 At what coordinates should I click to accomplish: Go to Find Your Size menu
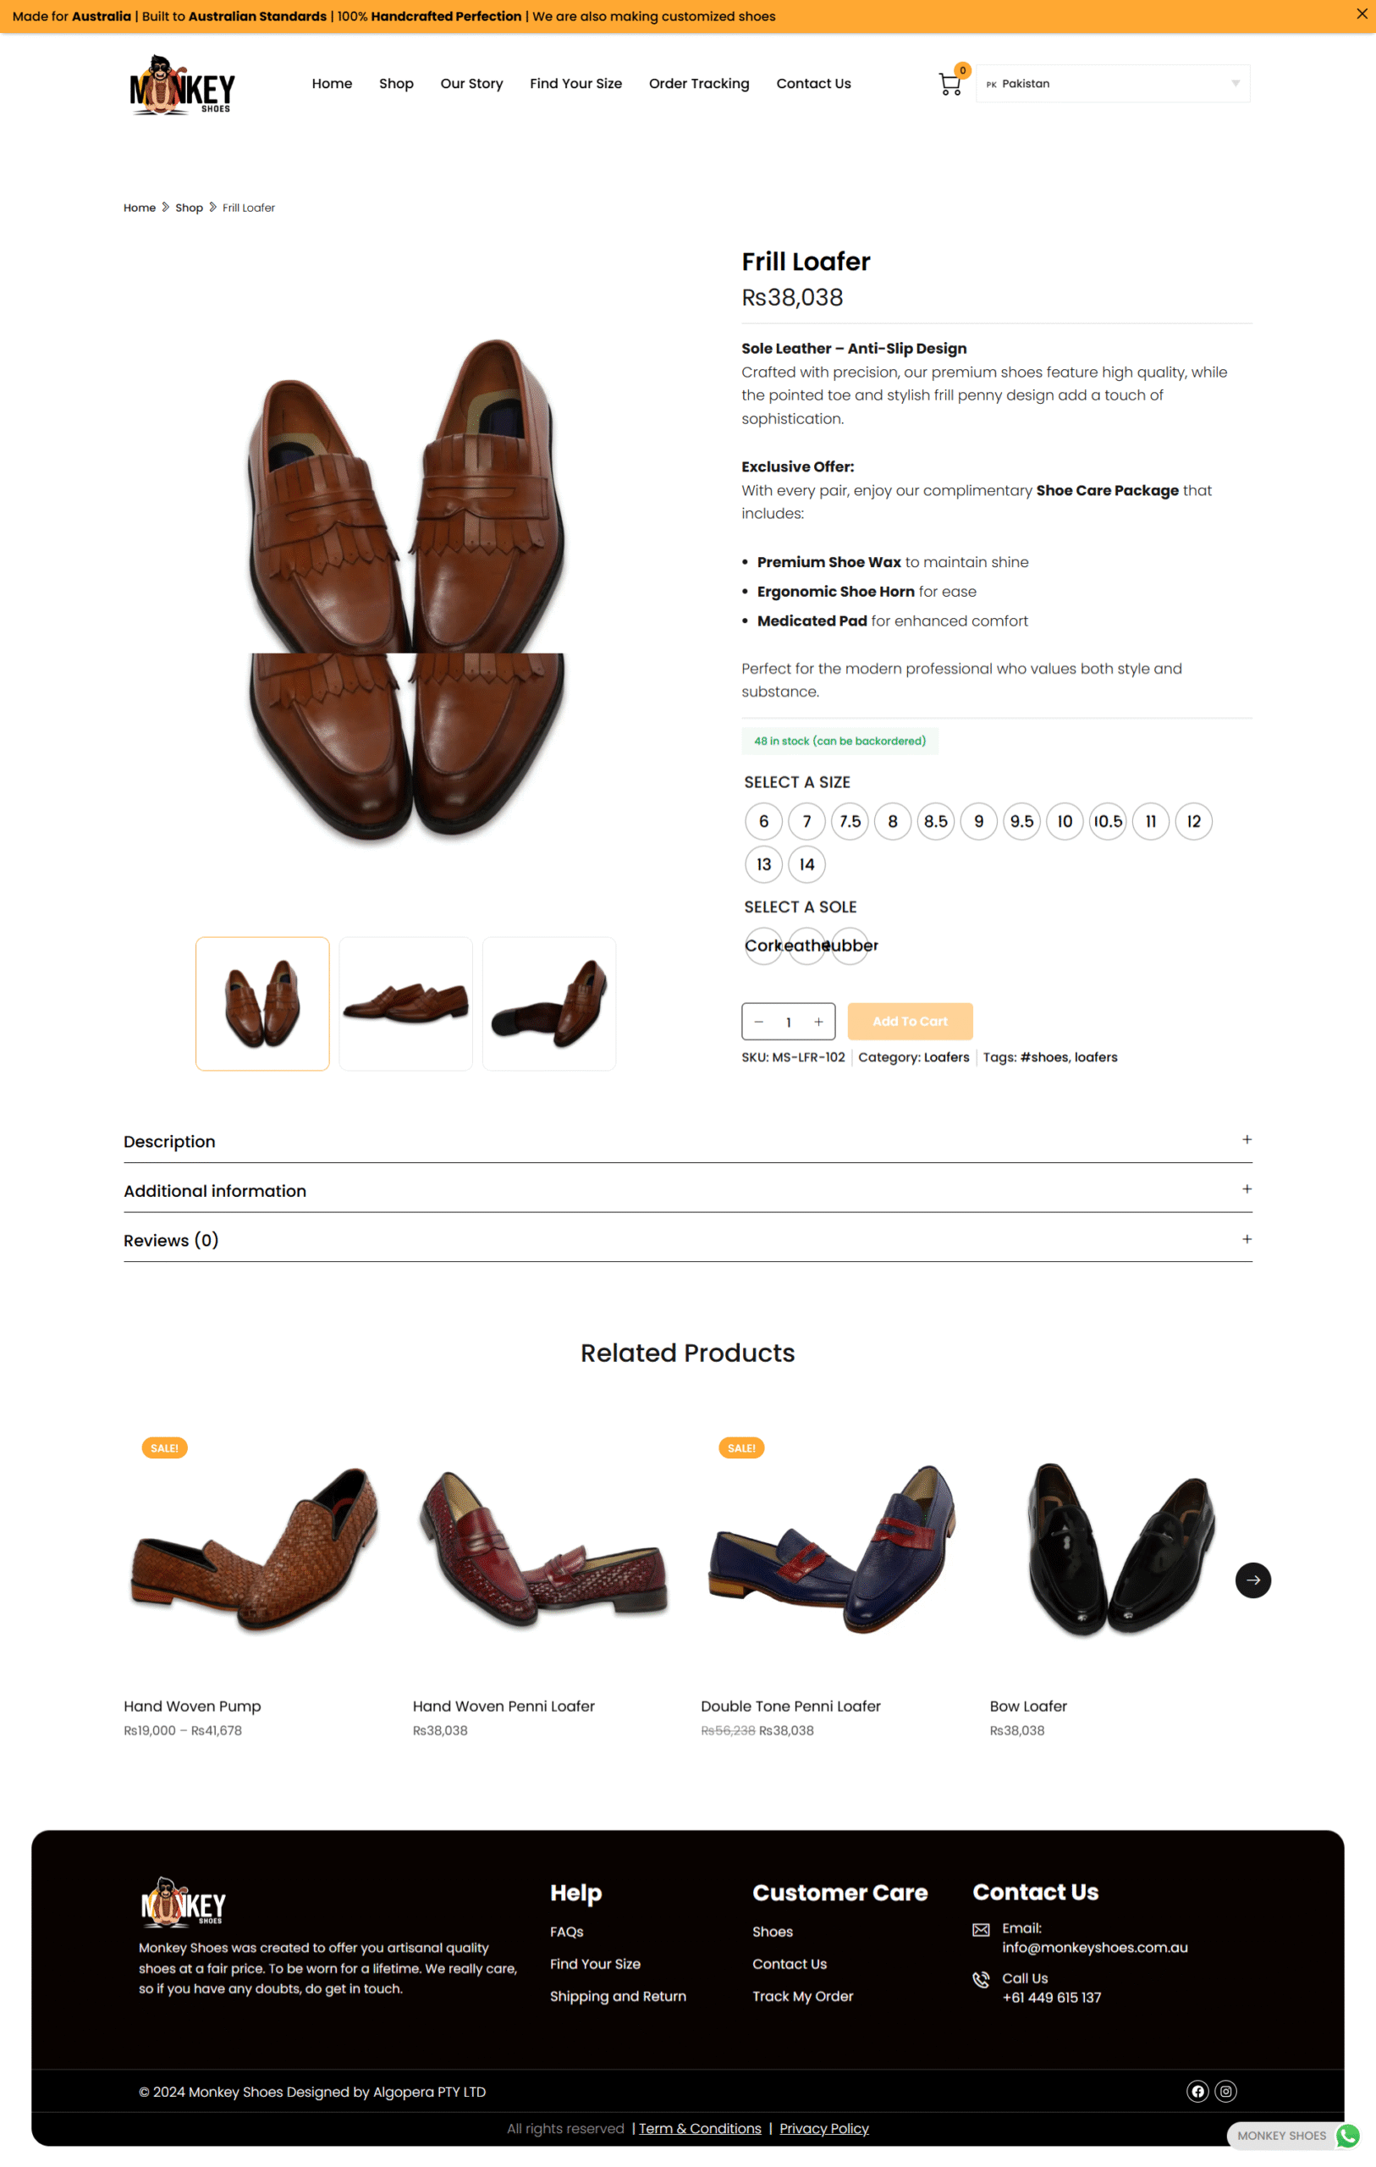pyautogui.click(x=575, y=84)
